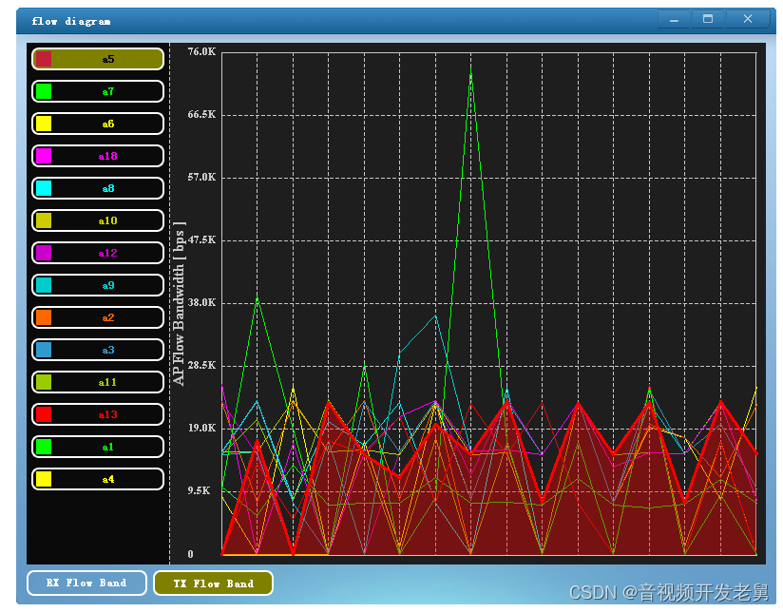The image size is (783, 612).
Task: Toggle the a5 series legend button
Action: [98, 59]
